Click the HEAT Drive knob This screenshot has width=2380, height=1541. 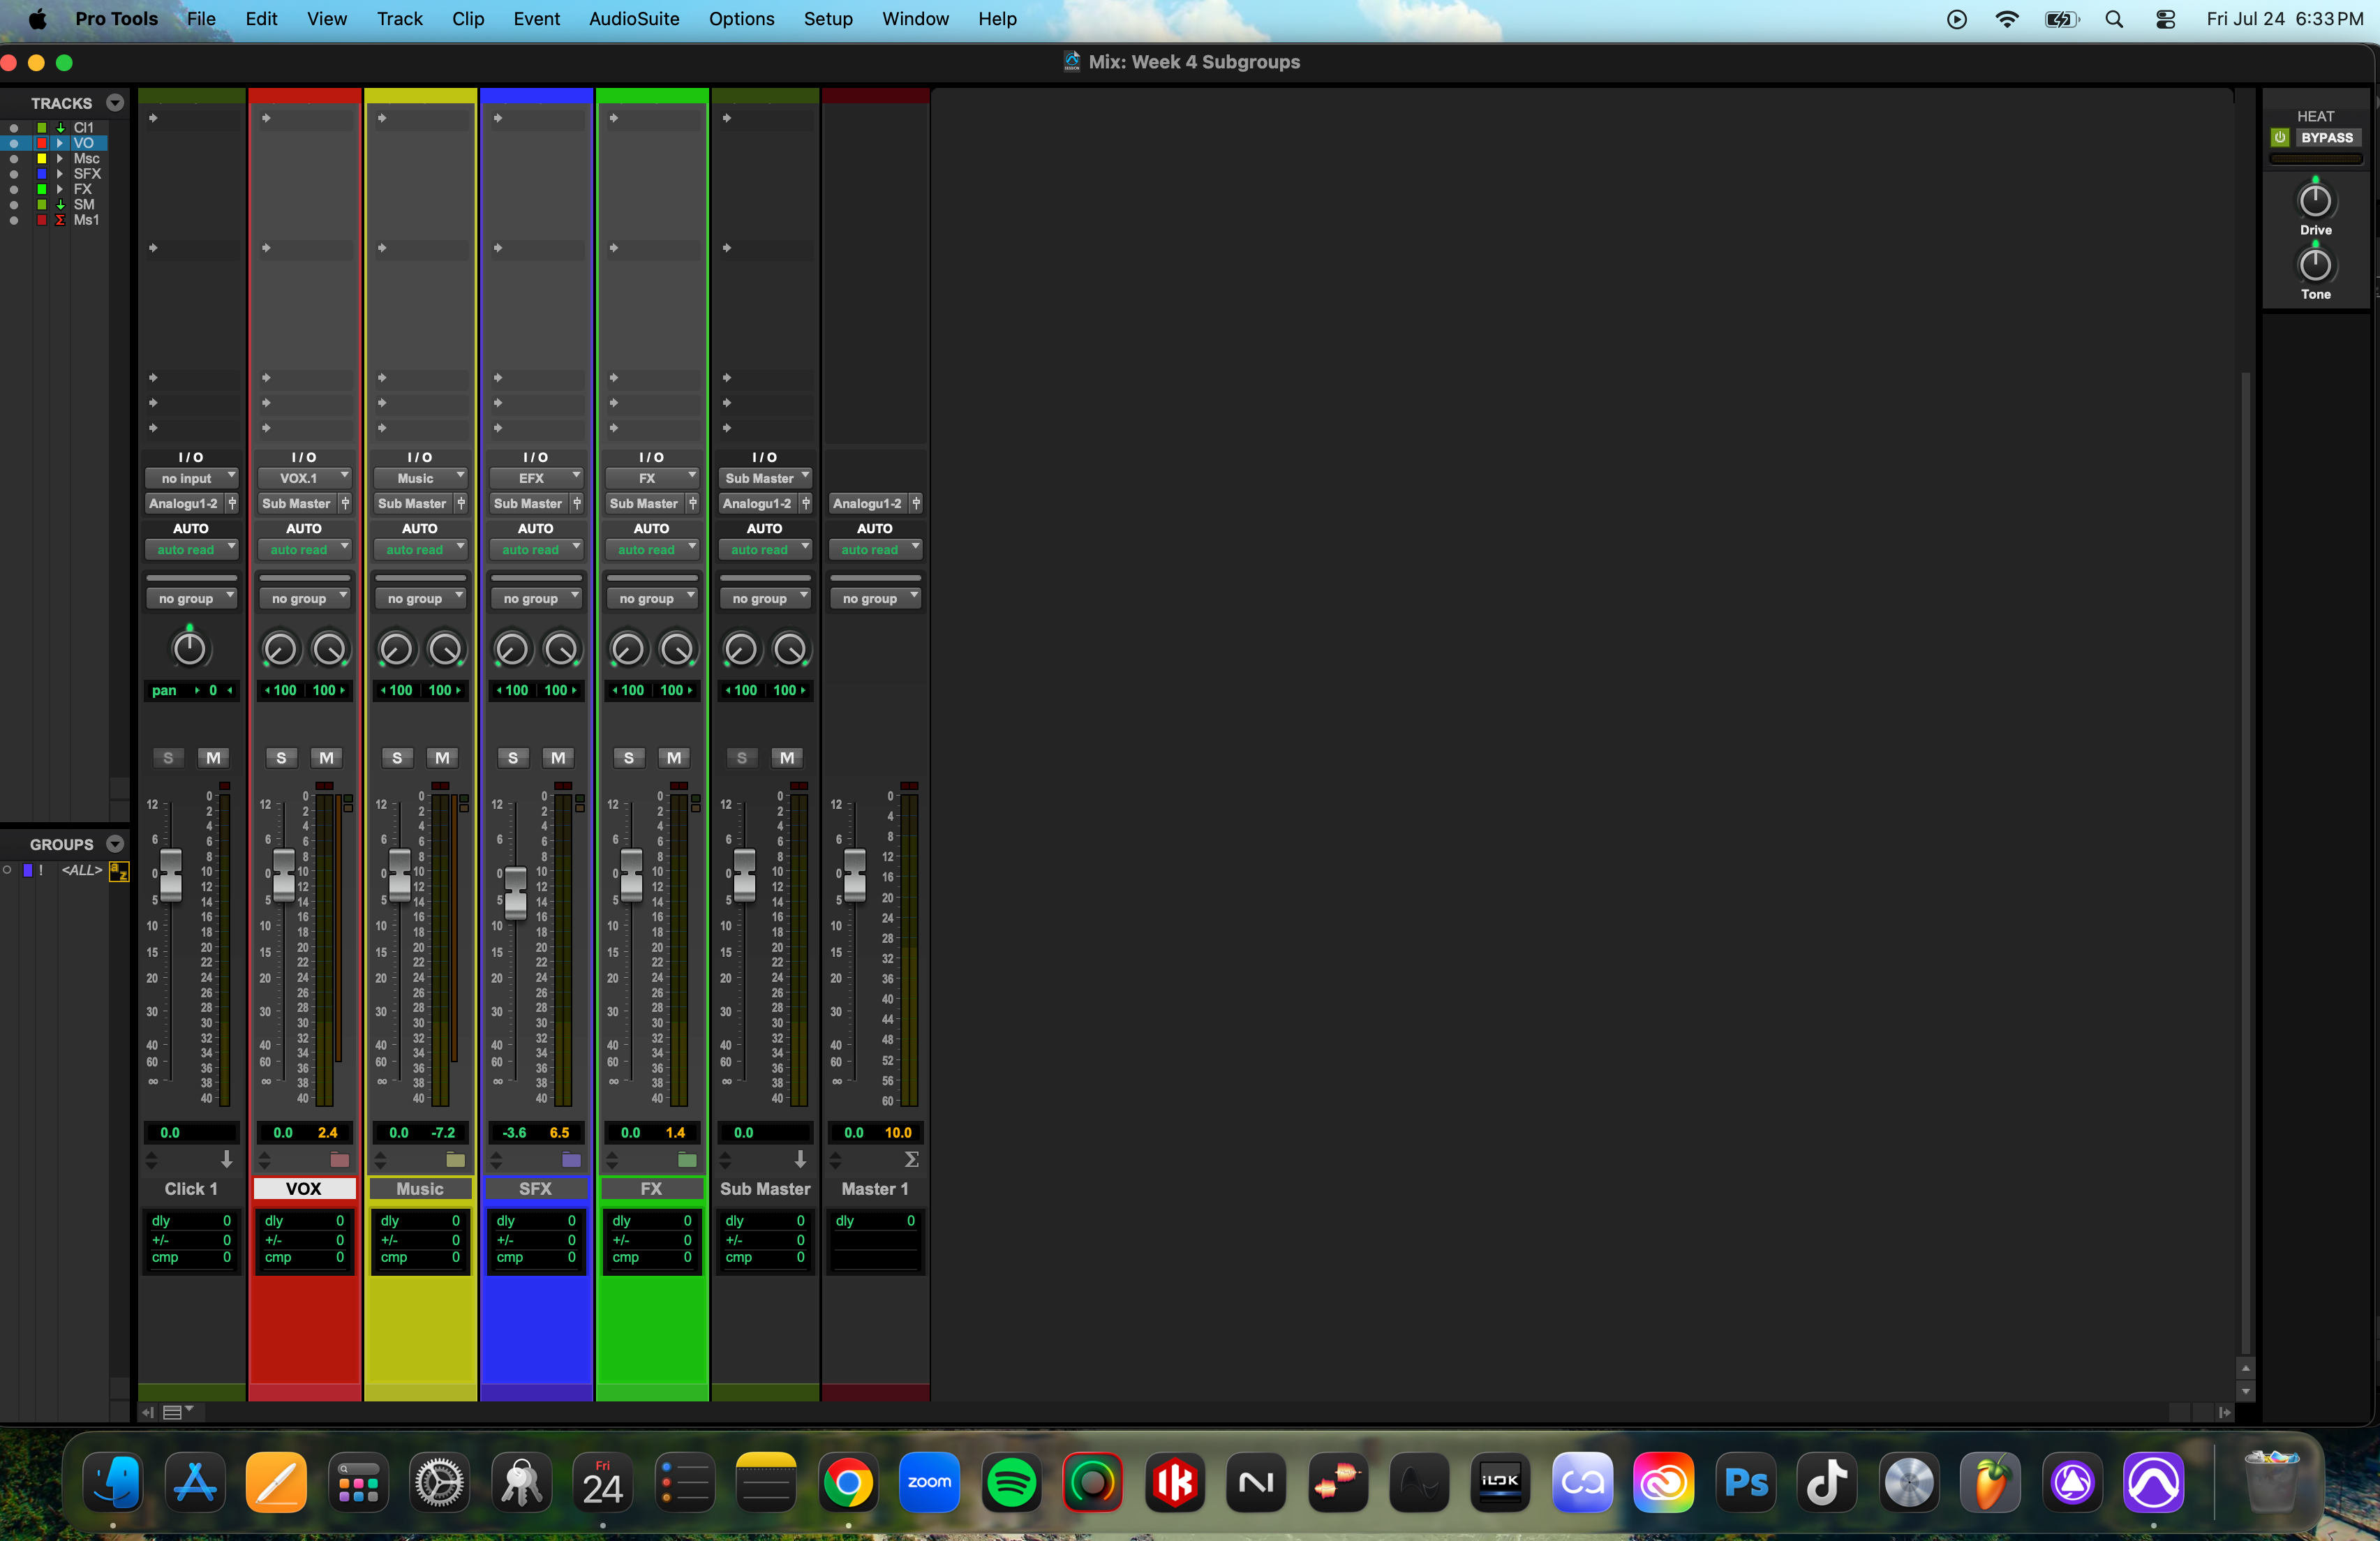click(2315, 201)
